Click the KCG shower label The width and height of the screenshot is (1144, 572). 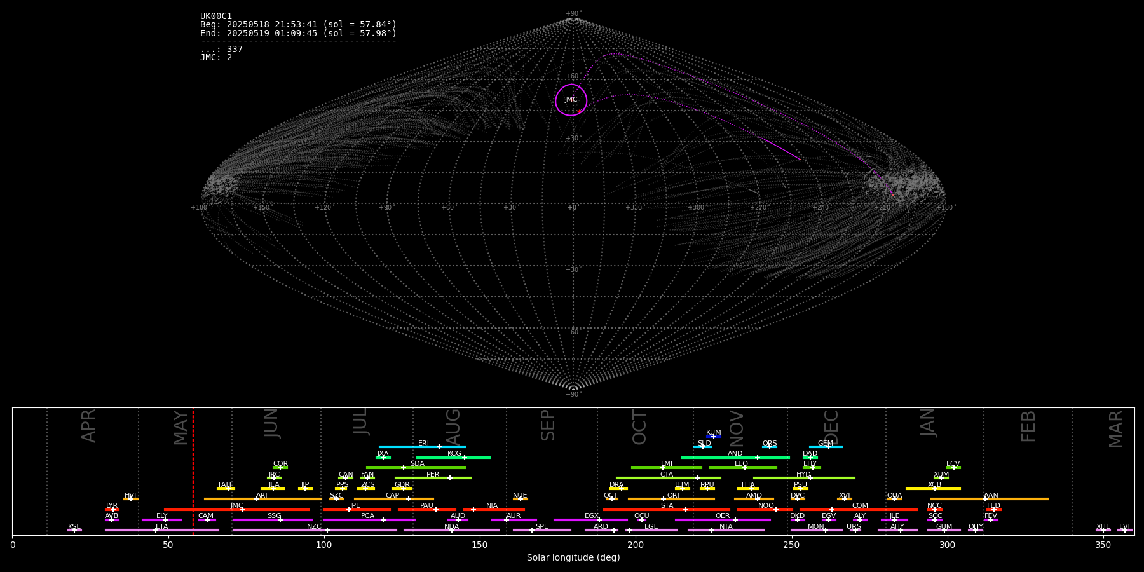[x=454, y=454]
